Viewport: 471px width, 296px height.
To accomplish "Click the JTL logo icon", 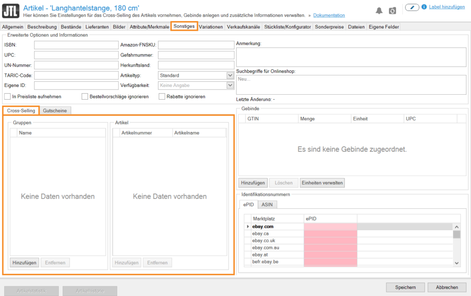I will coord(10,11).
